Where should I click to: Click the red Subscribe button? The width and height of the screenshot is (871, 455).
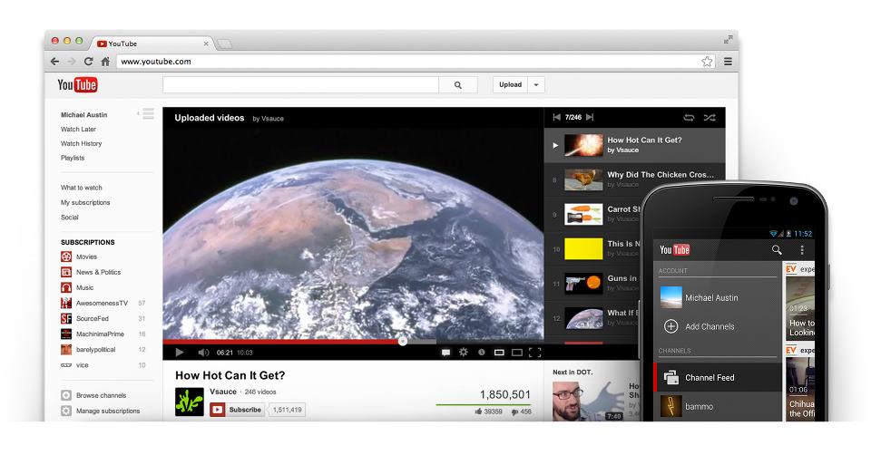(237, 410)
